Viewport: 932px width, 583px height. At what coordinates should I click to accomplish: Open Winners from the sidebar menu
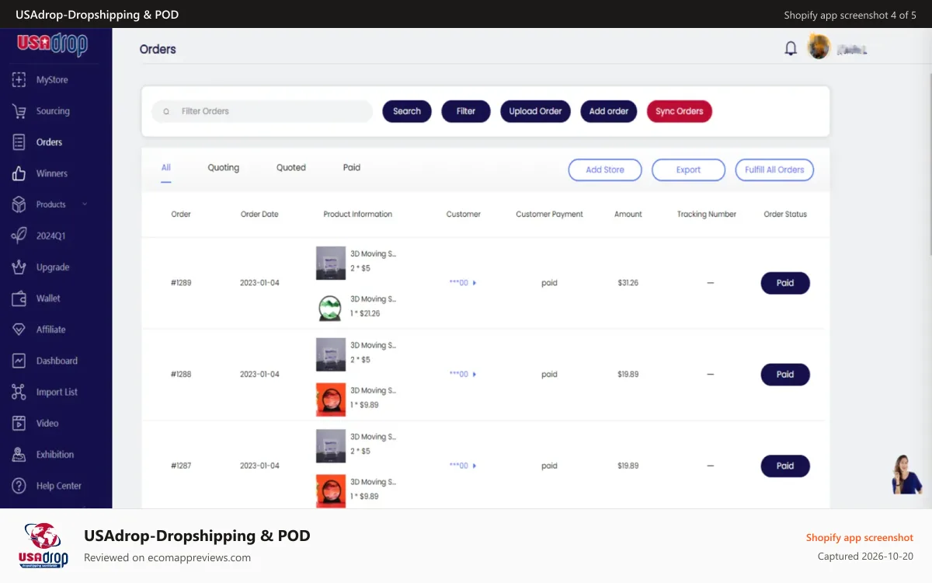coord(52,173)
